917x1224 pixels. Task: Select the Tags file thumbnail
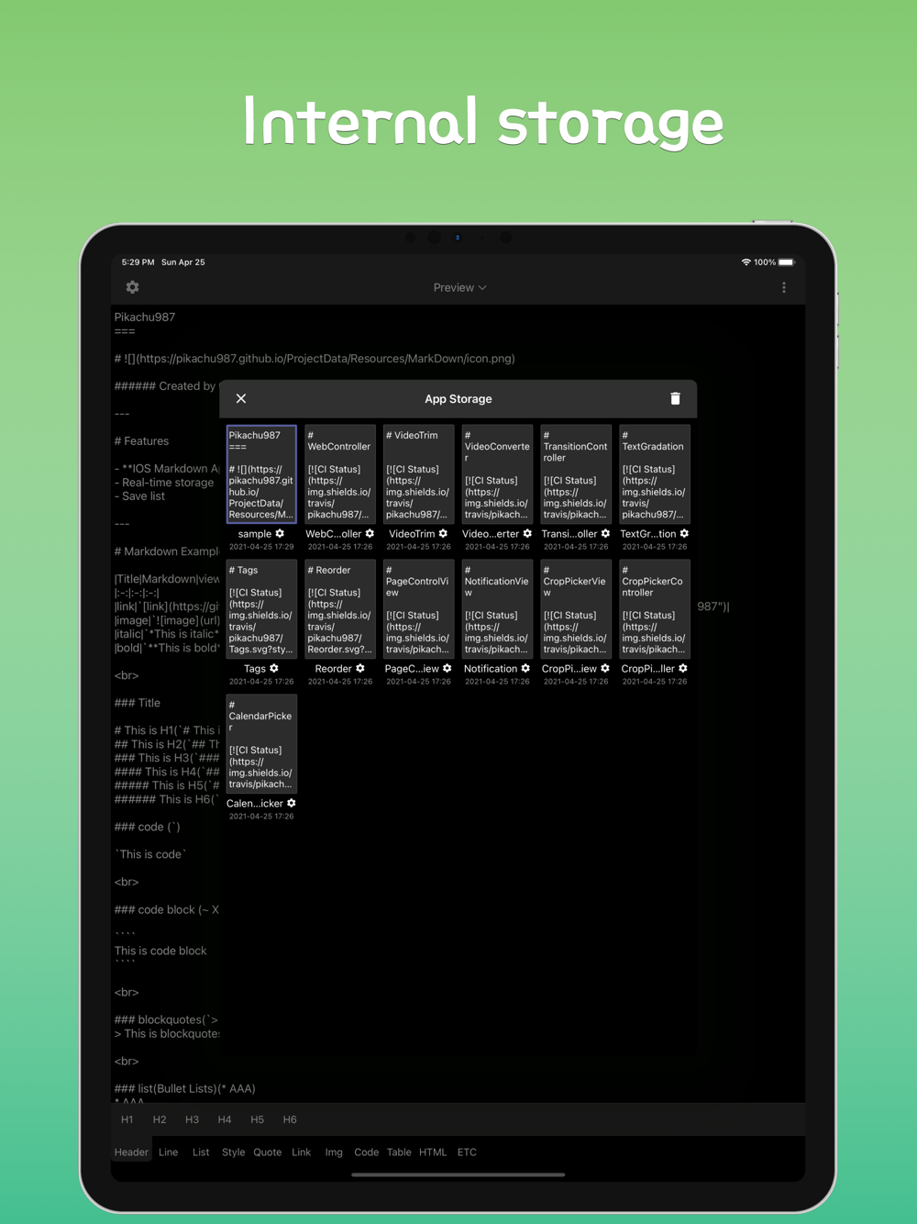(x=261, y=609)
